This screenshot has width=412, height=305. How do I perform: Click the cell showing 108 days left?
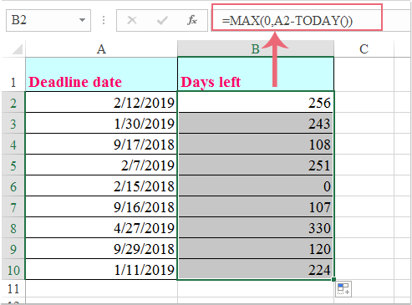pyautogui.click(x=256, y=144)
